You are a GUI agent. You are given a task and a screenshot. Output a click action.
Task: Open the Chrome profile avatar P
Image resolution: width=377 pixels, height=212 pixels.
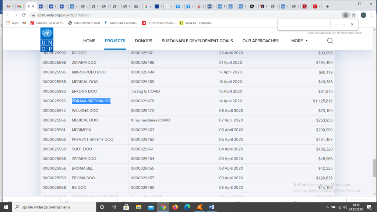(363, 15)
